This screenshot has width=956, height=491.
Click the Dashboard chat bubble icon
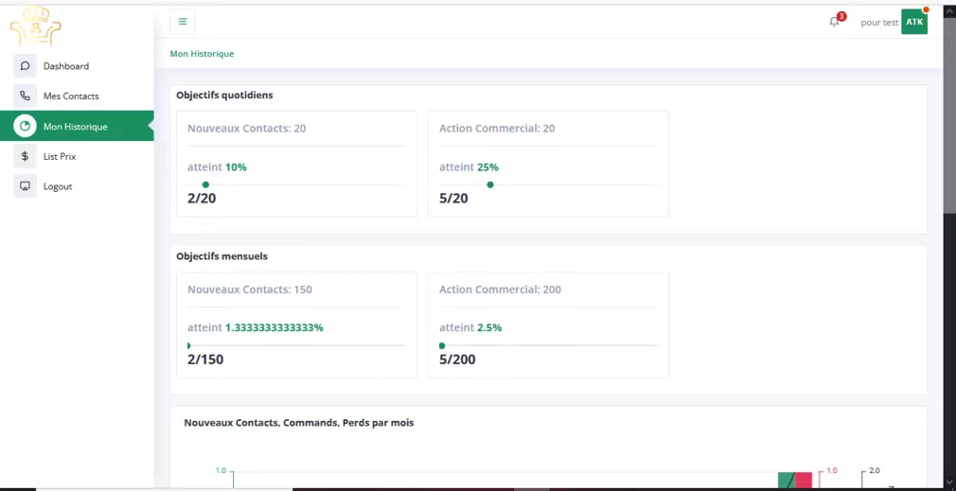tap(25, 66)
